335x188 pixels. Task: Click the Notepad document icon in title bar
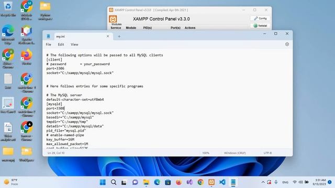coord(49,37)
